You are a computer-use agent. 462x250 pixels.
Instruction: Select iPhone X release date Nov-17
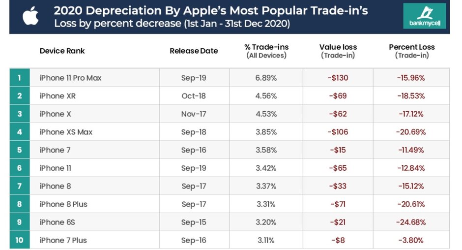pos(194,114)
